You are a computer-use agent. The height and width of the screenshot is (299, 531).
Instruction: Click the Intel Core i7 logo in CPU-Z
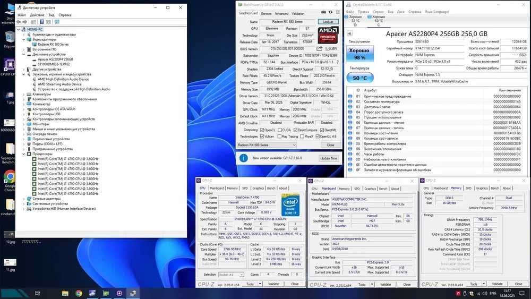point(290,205)
